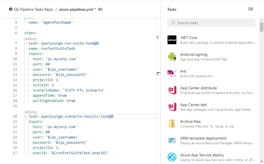Click the .NET Core task title
The image size is (264, 164).
click(x=188, y=38)
